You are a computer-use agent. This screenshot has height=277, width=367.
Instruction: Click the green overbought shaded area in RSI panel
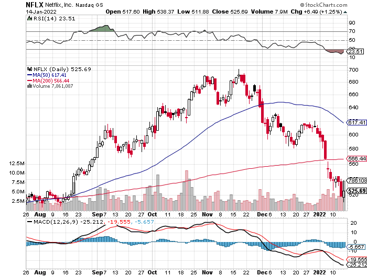click(x=105, y=29)
